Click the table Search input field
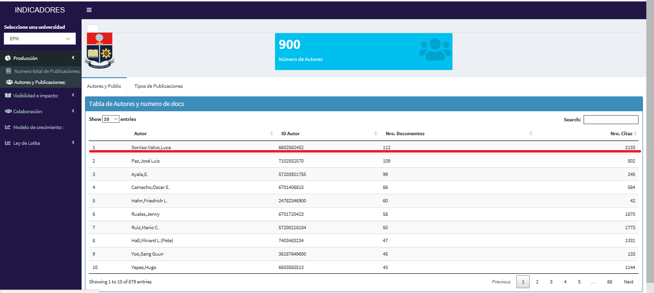Screen dimensions: 654x293 point(610,119)
